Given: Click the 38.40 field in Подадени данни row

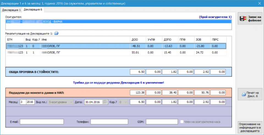Looking at the screenshot, I should point(170,93).
